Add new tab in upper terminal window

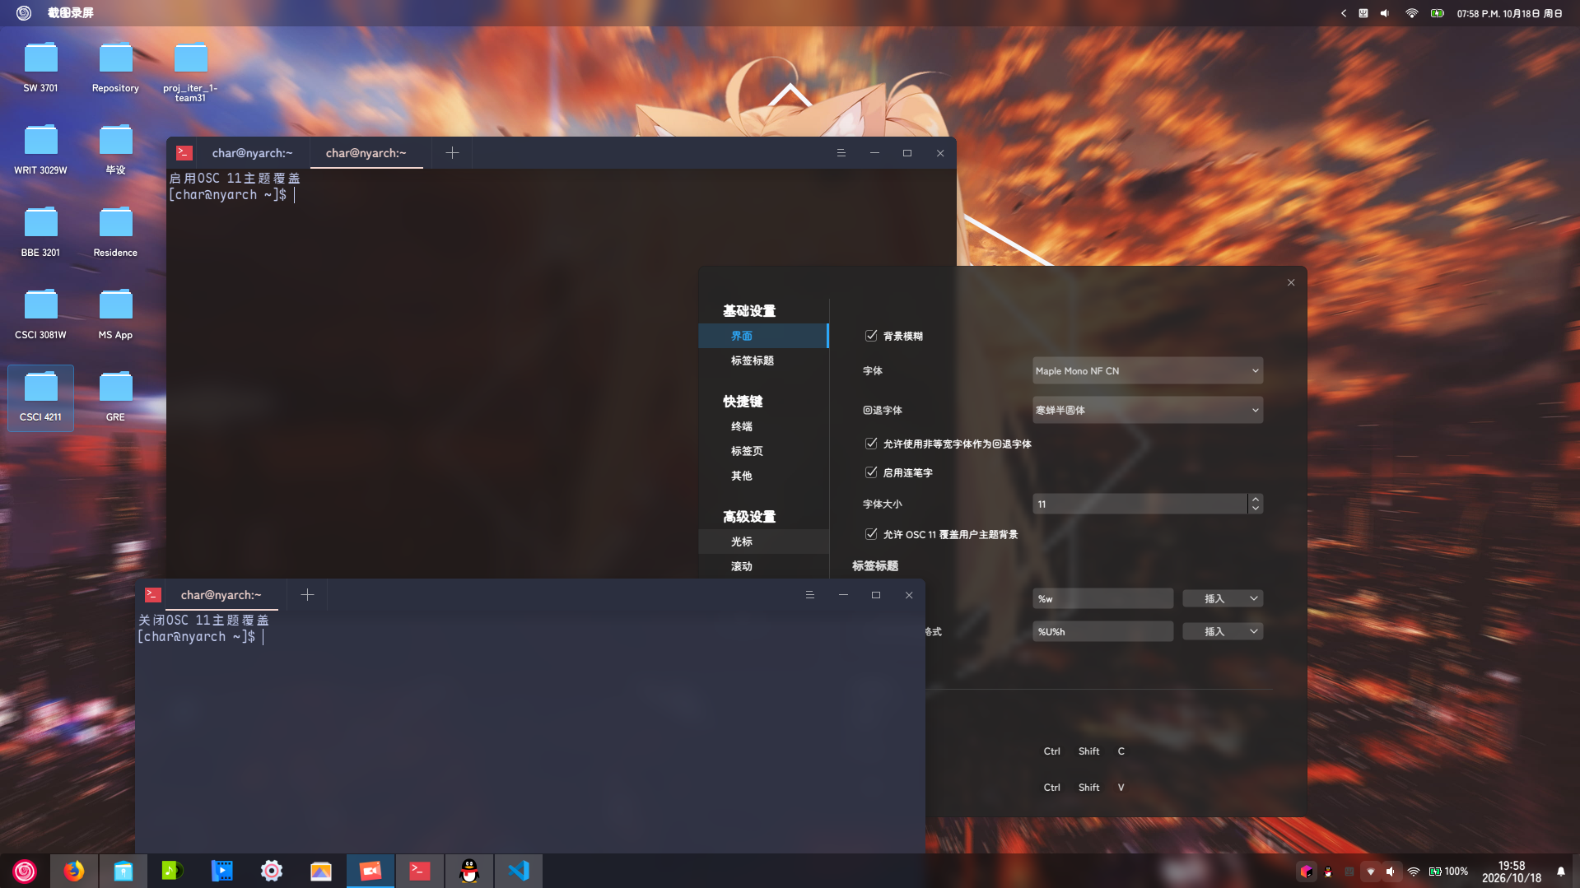(452, 153)
